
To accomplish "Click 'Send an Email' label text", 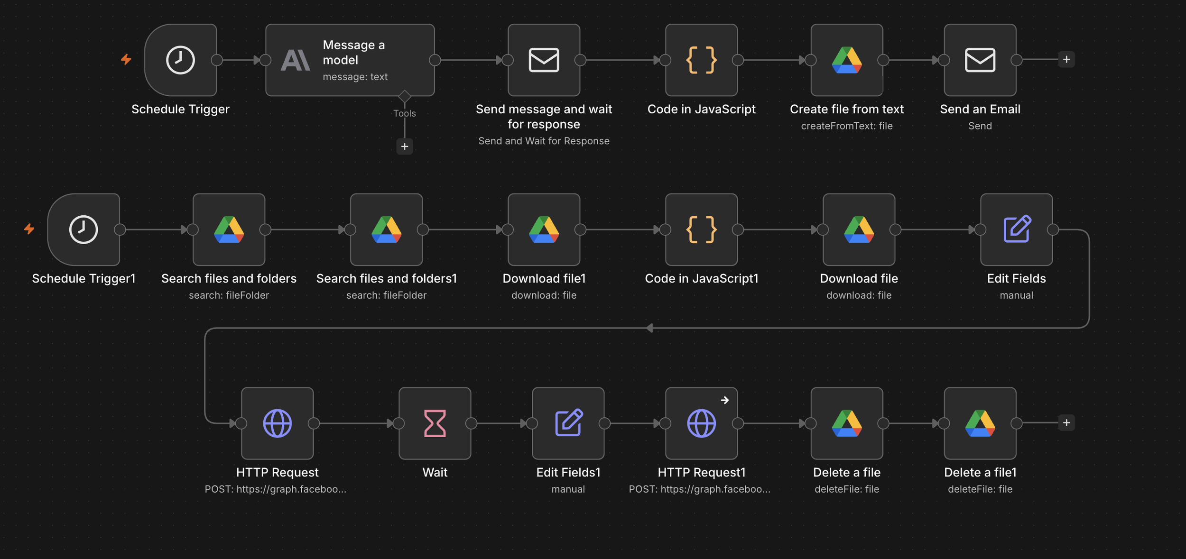I will [980, 109].
